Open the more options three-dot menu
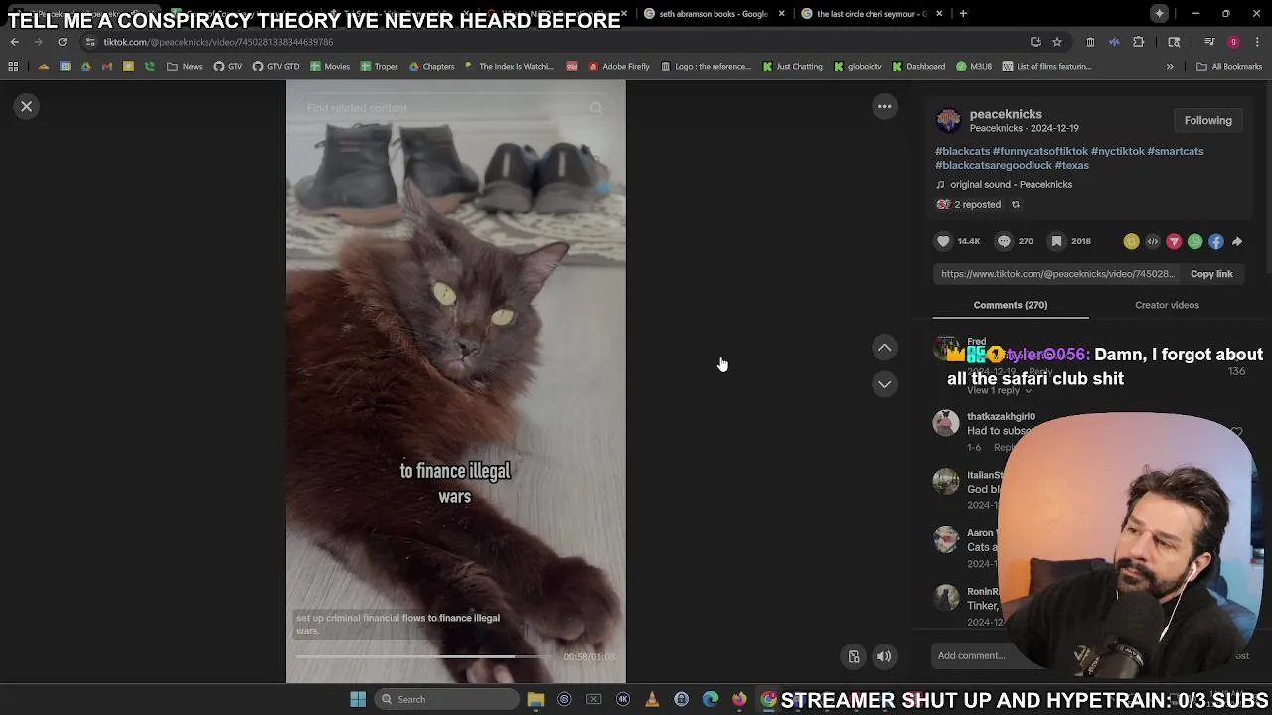 [x=884, y=106]
